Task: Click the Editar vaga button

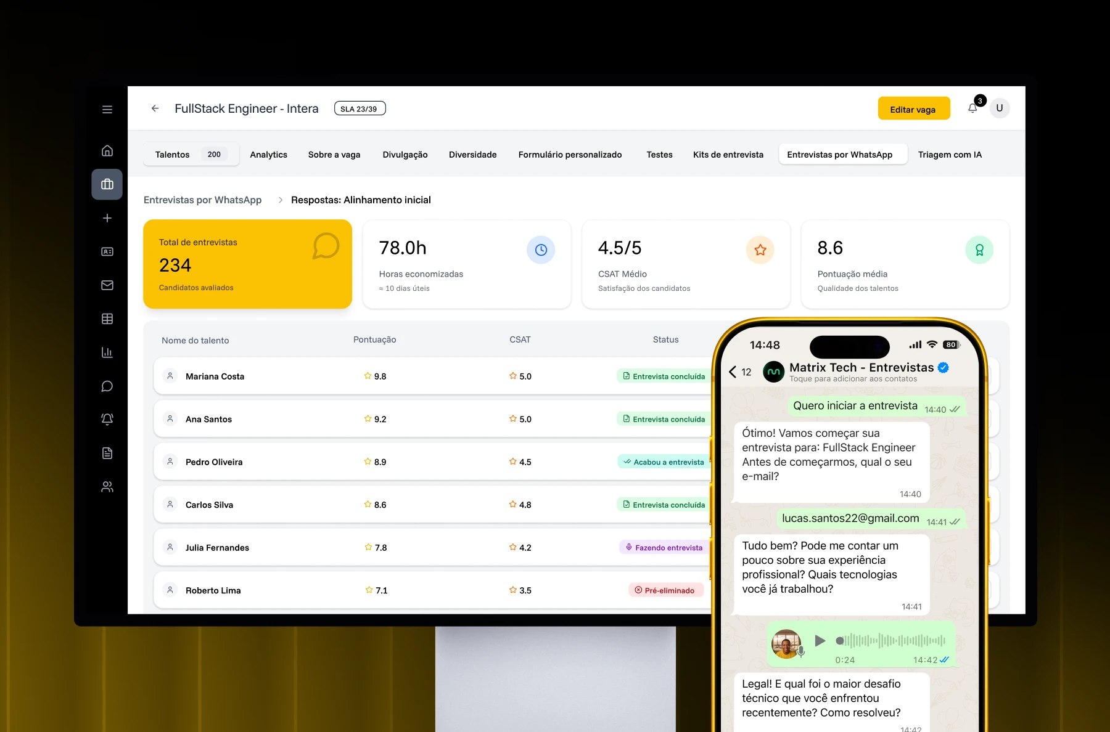Action: [914, 108]
